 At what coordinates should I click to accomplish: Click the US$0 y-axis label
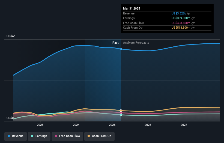10,118
